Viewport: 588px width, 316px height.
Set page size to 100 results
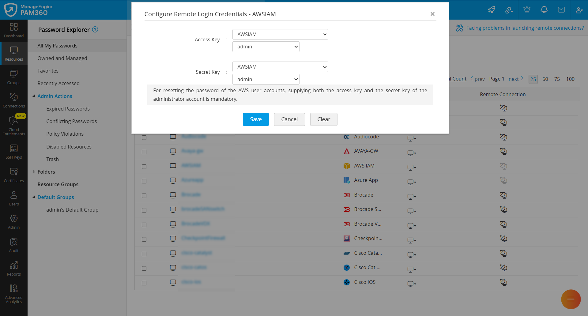point(570,79)
